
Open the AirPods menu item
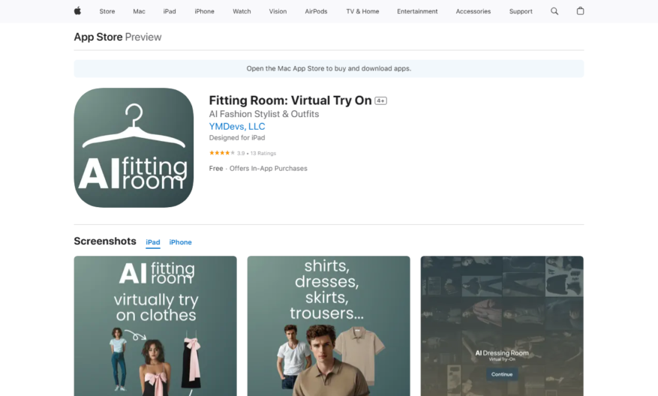point(316,11)
